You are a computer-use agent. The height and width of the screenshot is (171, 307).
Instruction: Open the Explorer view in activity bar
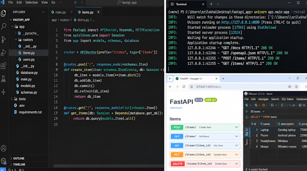4,13
